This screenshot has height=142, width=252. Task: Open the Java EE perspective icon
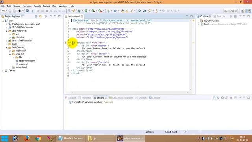pos(248,11)
